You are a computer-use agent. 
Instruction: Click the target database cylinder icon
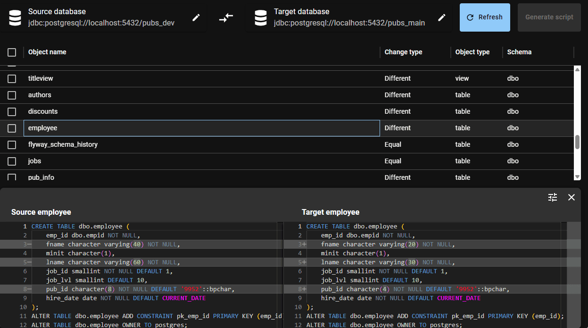coord(261,17)
